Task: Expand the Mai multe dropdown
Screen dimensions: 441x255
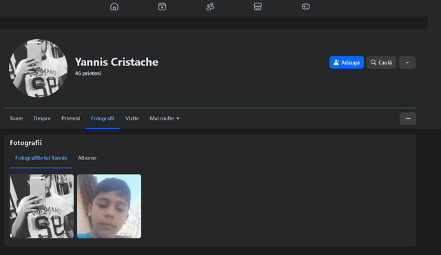Action: (165, 118)
